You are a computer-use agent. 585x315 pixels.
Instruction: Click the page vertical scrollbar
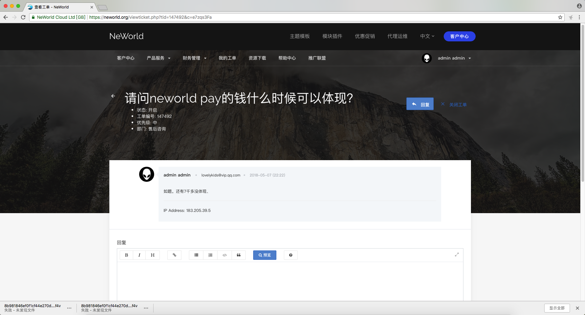click(x=583, y=103)
